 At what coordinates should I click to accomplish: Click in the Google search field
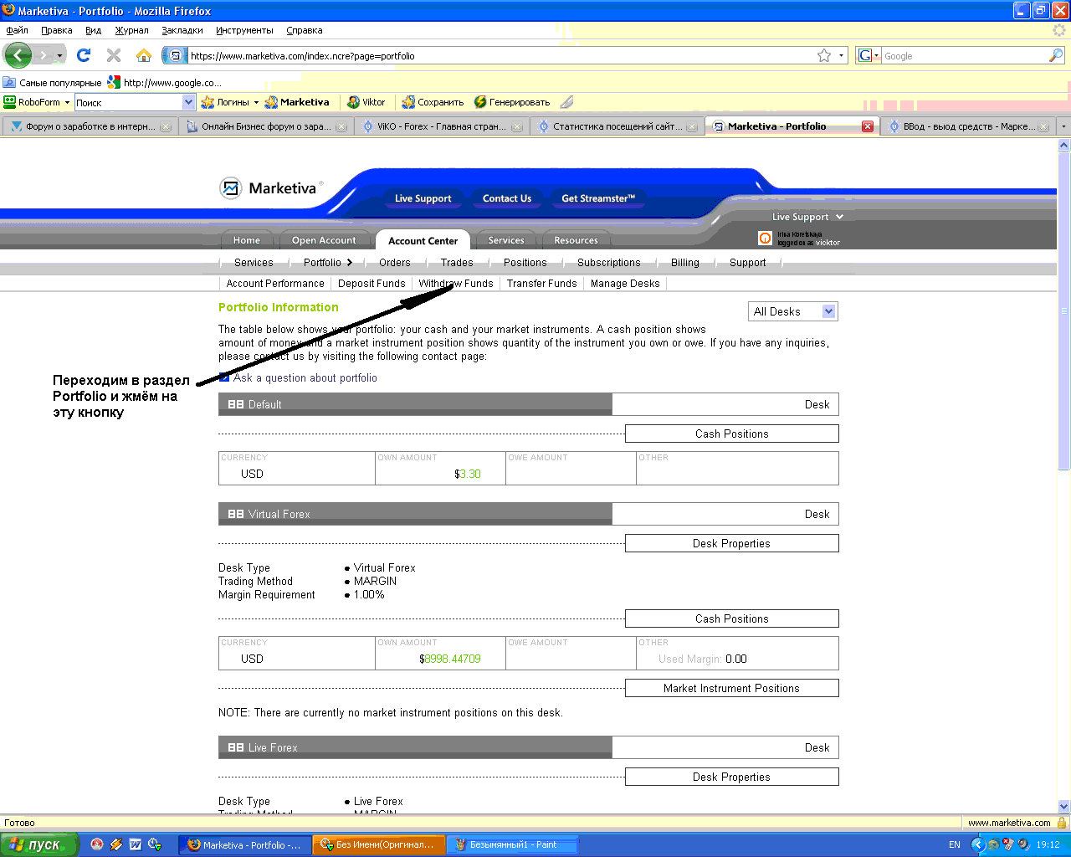coord(964,56)
